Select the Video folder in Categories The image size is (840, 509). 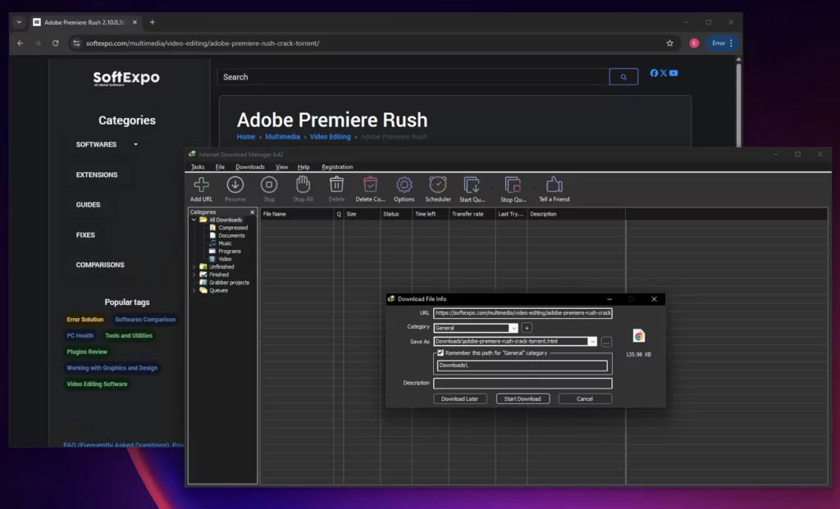point(224,259)
